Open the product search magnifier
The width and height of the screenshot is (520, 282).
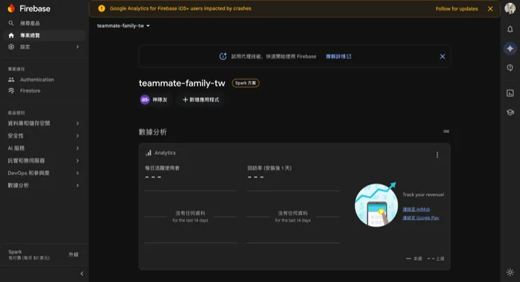click(x=11, y=23)
